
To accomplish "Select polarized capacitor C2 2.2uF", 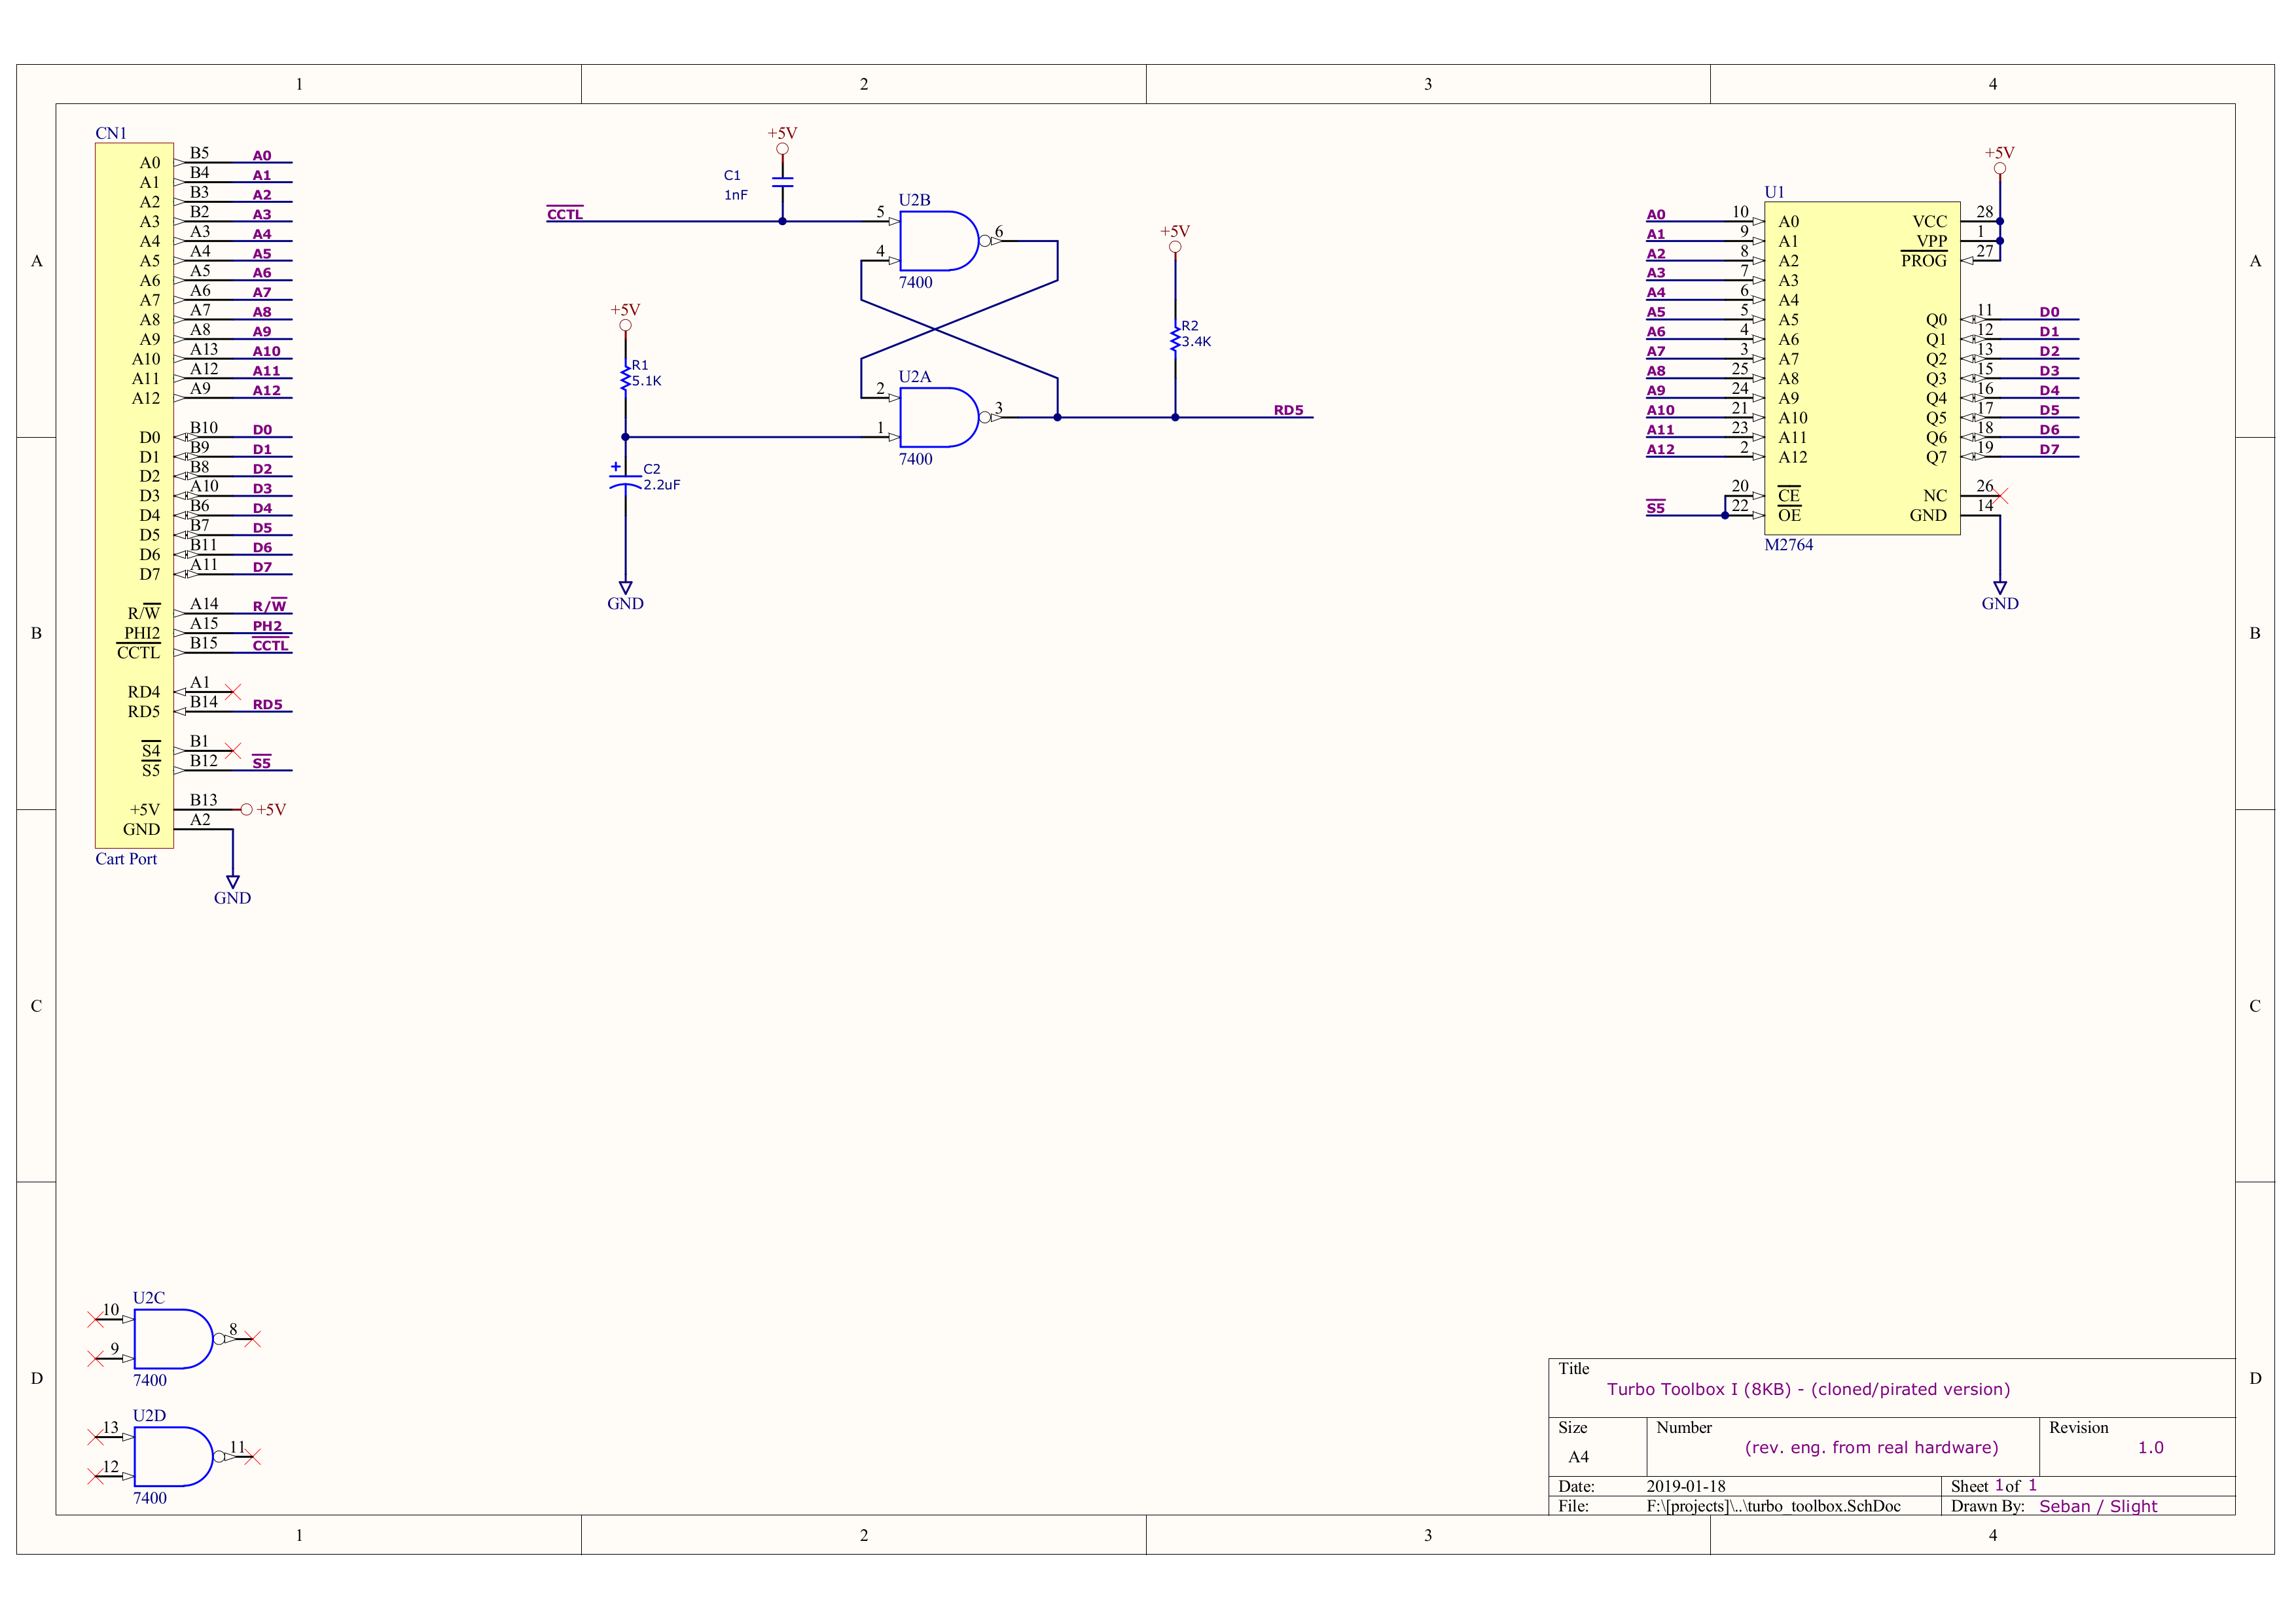I will click(626, 482).
